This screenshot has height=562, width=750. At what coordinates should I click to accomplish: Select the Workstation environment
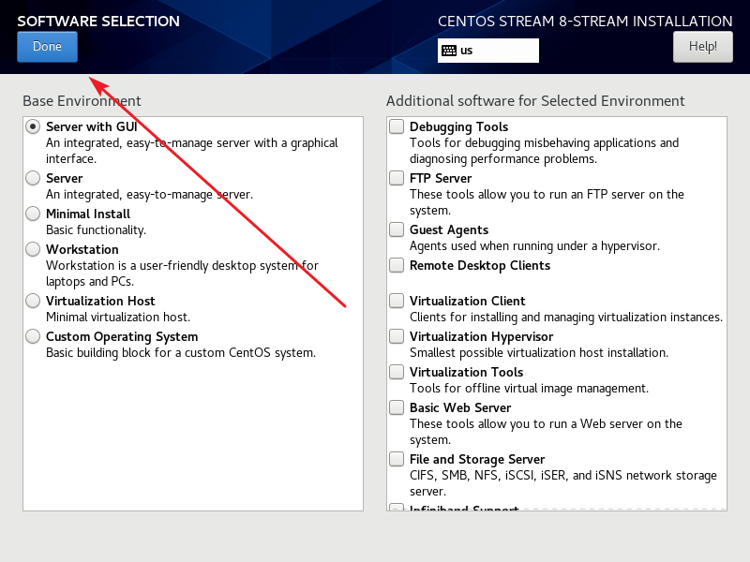click(33, 249)
